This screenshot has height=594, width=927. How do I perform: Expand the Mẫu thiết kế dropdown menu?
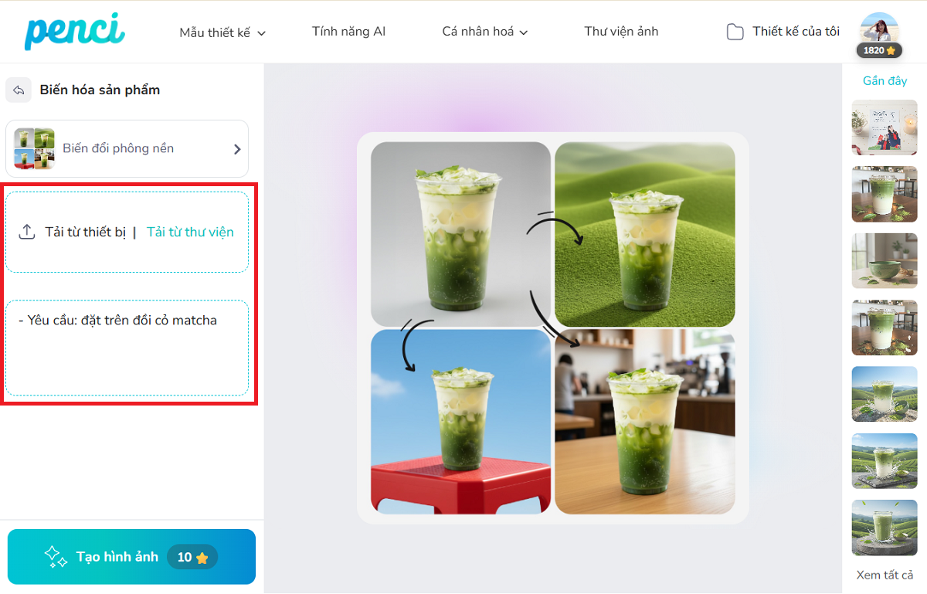(222, 32)
